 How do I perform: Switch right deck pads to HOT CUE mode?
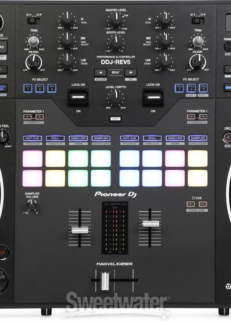click(130, 138)
